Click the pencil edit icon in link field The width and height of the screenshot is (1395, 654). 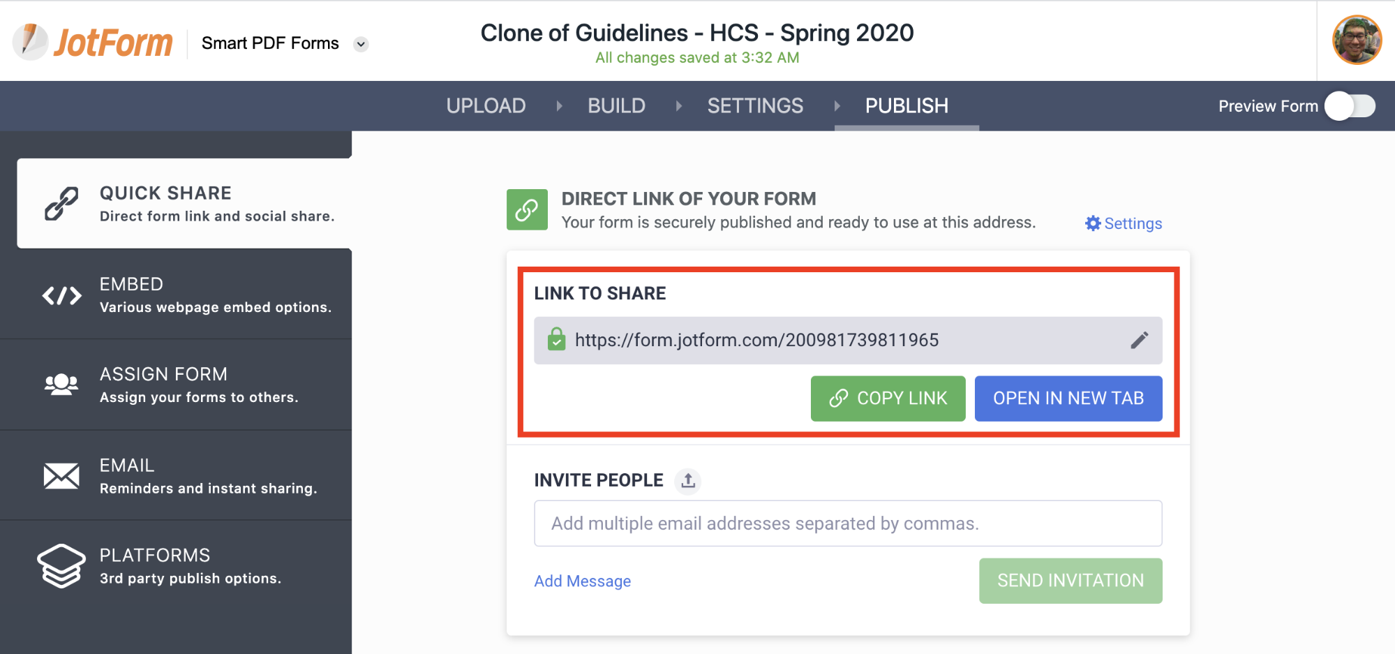pos(1139,341)
